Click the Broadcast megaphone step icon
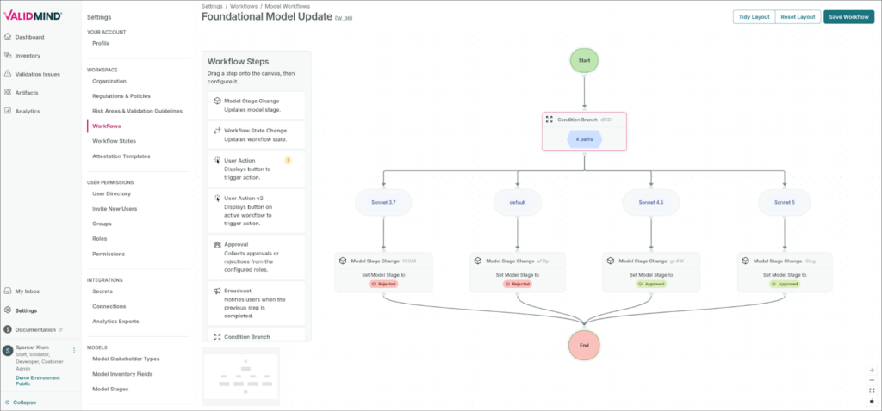 (x=215, y=291)
